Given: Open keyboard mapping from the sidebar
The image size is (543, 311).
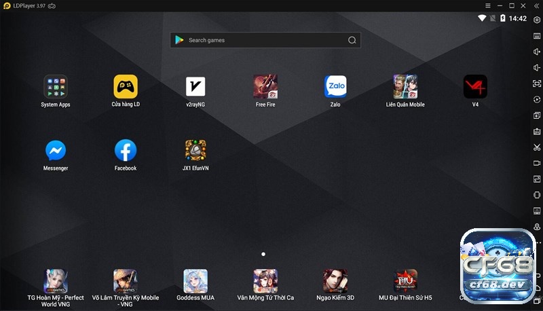Looking at the screenshot, I should point(537,36).
